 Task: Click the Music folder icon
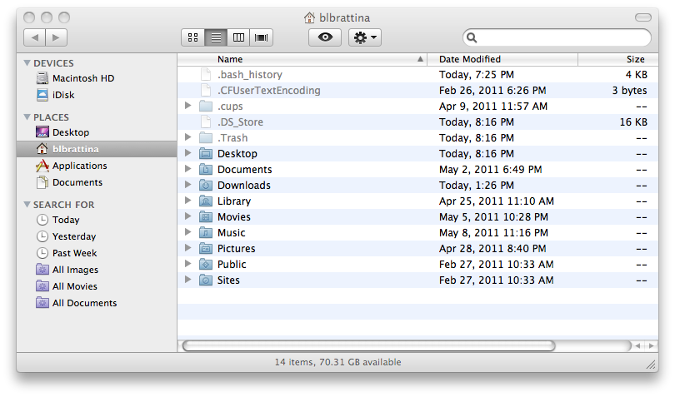pyautogui.click(x=206, y=233)
